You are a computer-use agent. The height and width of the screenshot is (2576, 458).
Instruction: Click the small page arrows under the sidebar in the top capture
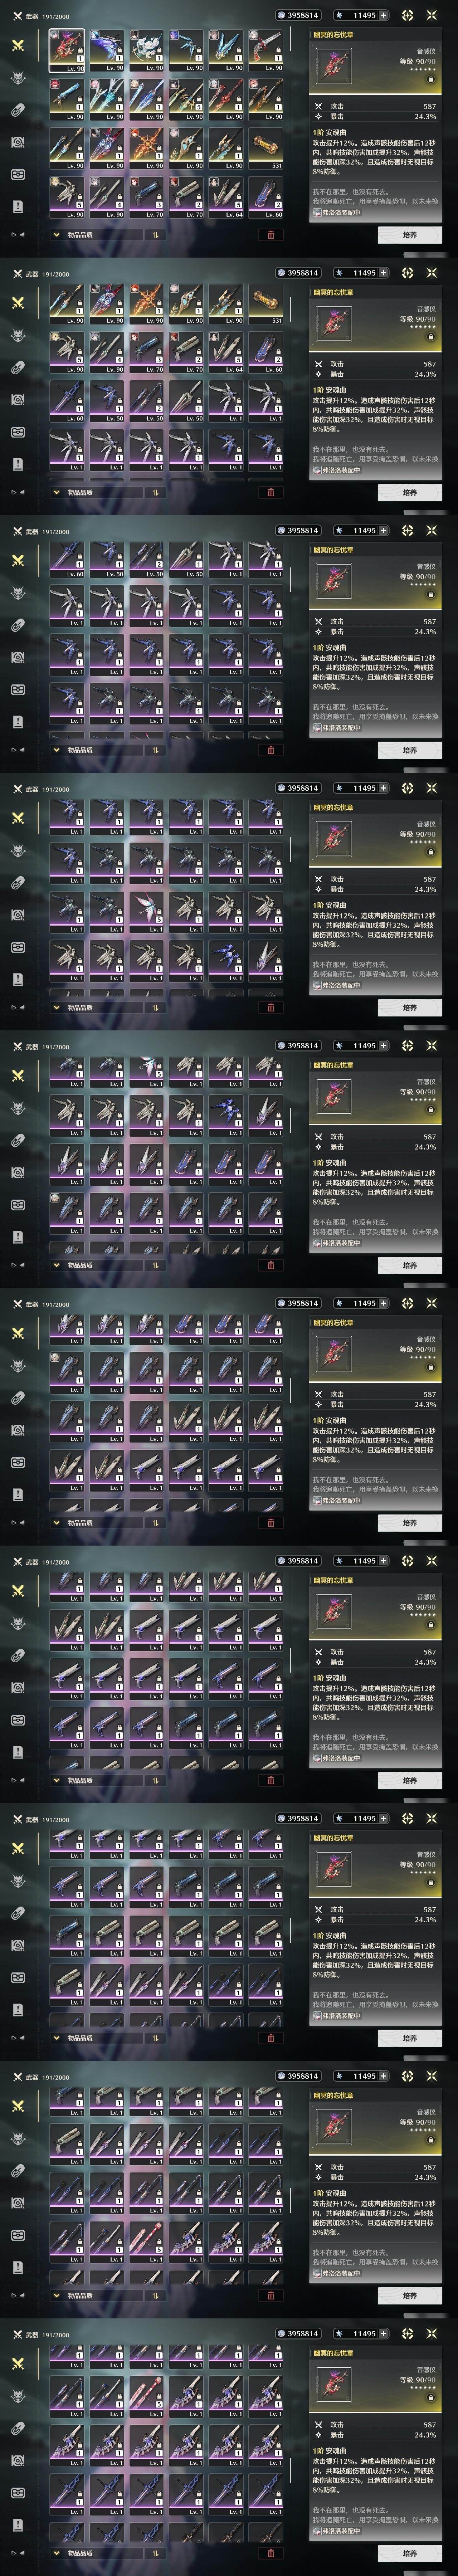[x=17, y=235]
